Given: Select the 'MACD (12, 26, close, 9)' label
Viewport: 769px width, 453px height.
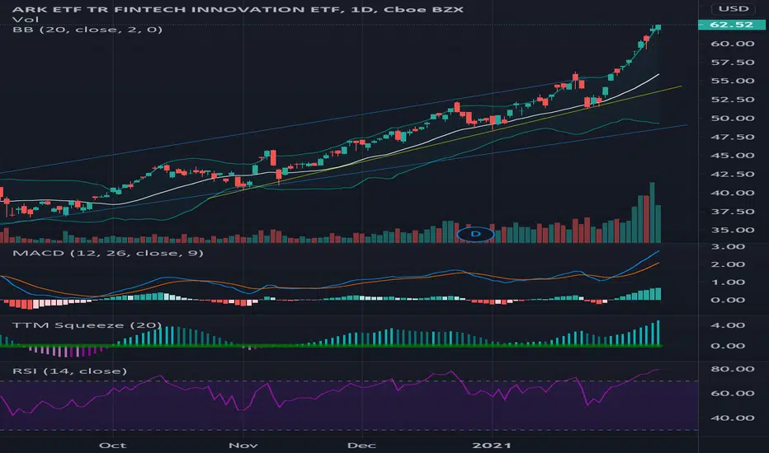Looking at the screenshot, I should pyautogui.click(x=108, y=253).
